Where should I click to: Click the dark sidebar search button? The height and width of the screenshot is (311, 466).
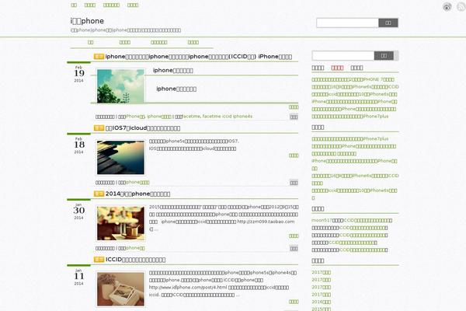[x=384, y=56]
